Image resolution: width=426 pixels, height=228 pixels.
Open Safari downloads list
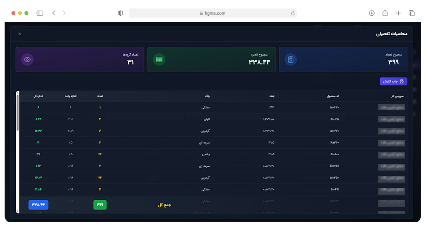click(x=371, y=13)
